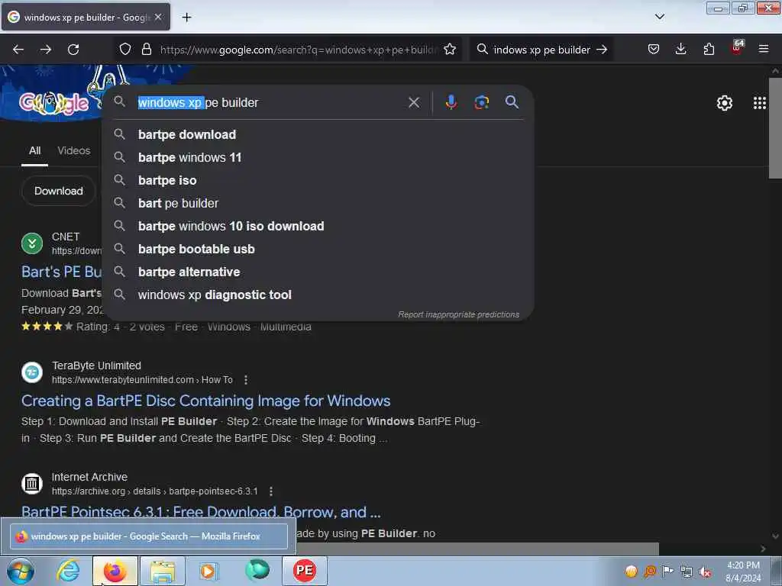Open the Bart's PE Builder CNET result
The width and height of the screenshot is (782, 586).
(62, 272)
